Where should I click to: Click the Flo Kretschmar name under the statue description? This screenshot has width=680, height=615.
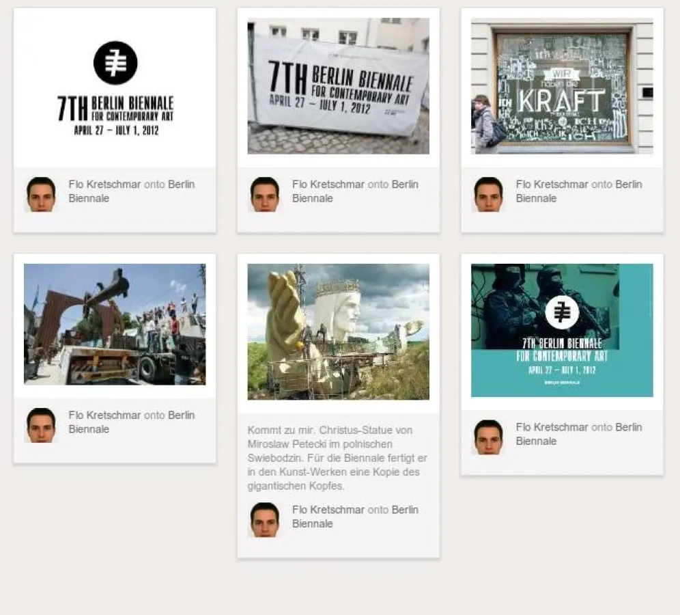(x=328, y=510)
